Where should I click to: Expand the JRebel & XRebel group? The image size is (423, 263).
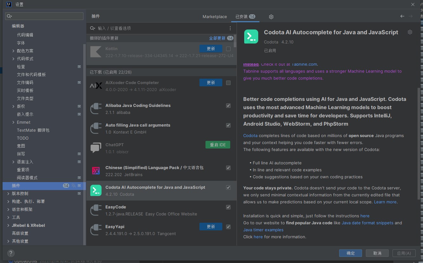pos(8,225)
